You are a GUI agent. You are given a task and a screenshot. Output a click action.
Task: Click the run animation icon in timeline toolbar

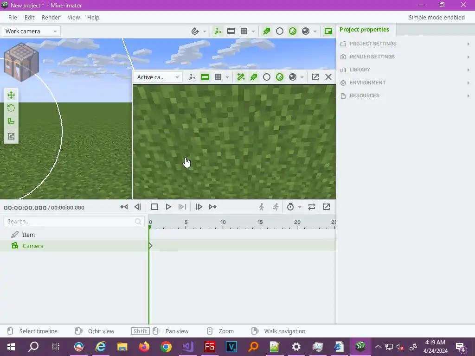point(276,207)
